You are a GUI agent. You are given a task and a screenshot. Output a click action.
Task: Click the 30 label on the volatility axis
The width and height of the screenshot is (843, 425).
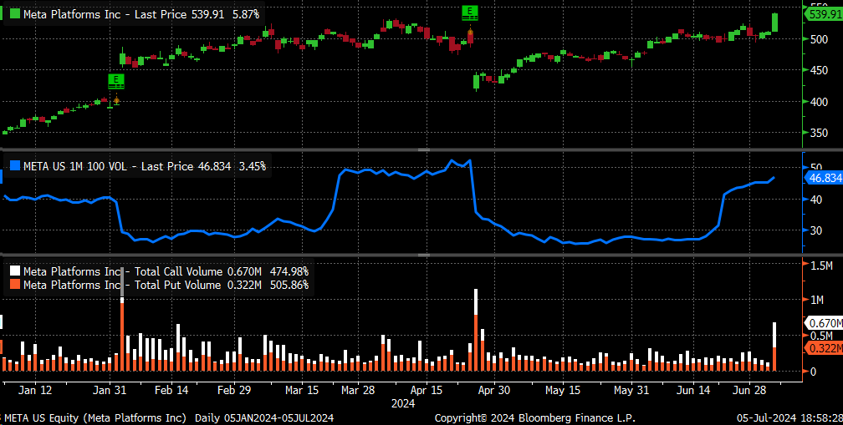(816, 230)
